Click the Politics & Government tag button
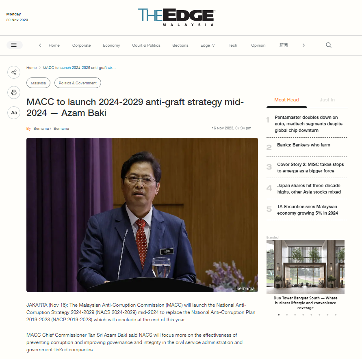This screenshot has height=359, width=362. point(78,83)
